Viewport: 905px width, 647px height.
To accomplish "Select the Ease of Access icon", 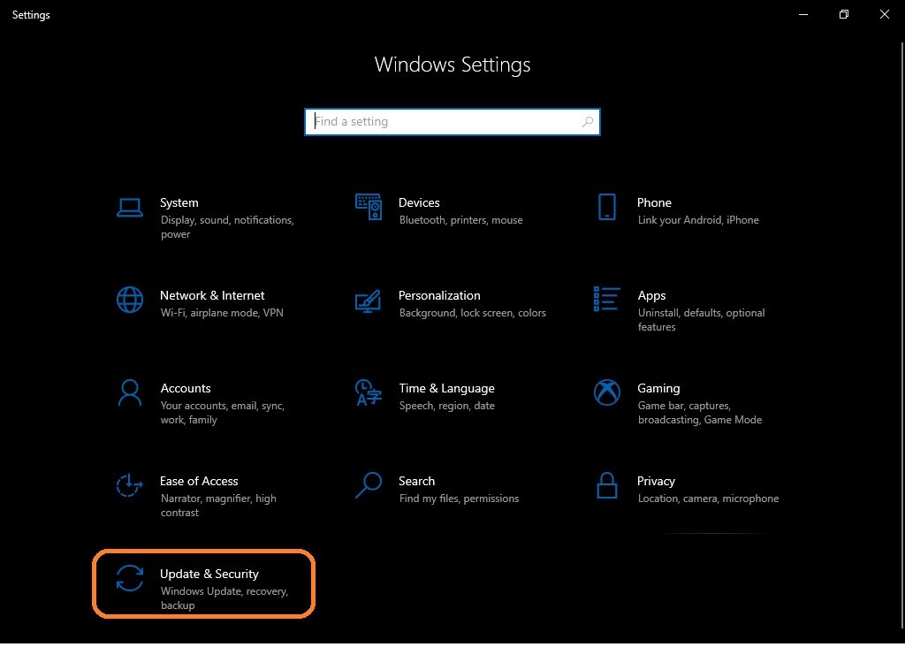I will coord(129,485).
